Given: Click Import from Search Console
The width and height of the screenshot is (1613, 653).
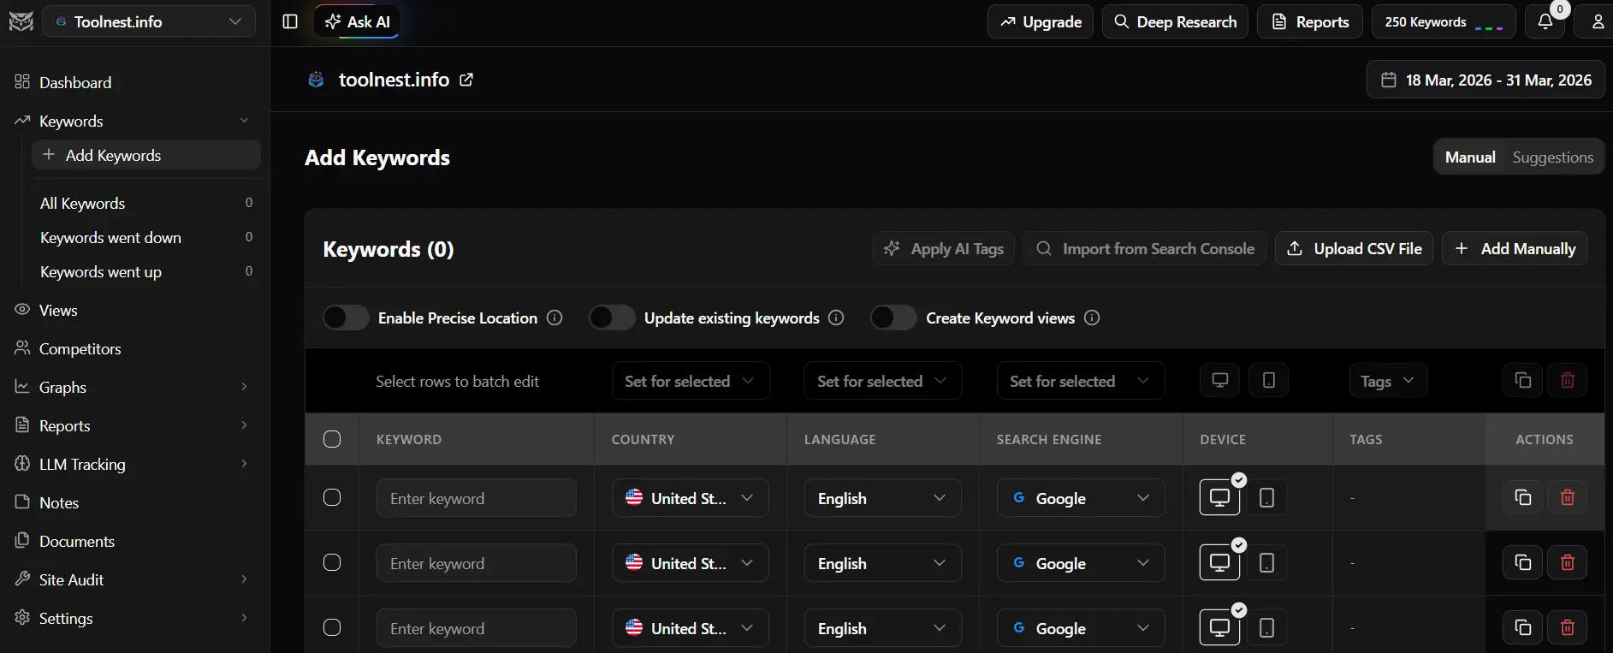Looking at the screenshot, I should [1145, 248].
